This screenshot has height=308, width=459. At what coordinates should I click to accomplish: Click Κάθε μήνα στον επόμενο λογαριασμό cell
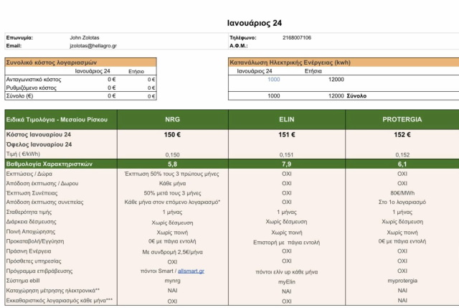point(172,202)
